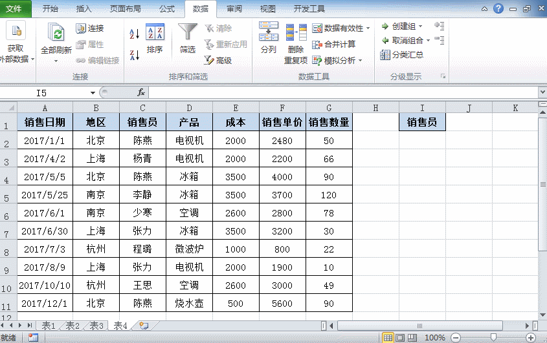Open Data Validation tool
This screenshot has height=343, width=547.
pyautogui.click(x=338, y=28)
